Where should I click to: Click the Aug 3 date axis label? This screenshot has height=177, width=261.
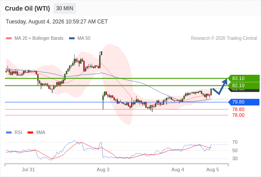[103, 169]
